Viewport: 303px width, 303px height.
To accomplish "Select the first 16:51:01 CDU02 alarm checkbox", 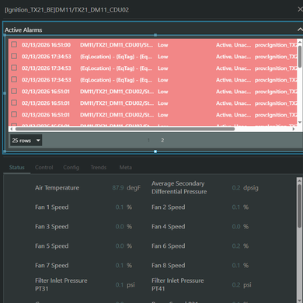I will pos(14,91).
